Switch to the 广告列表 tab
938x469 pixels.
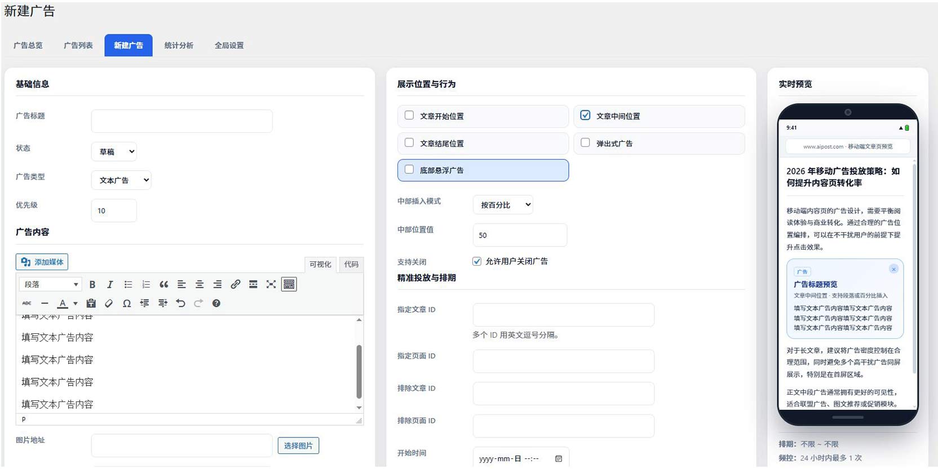(78, 46)
